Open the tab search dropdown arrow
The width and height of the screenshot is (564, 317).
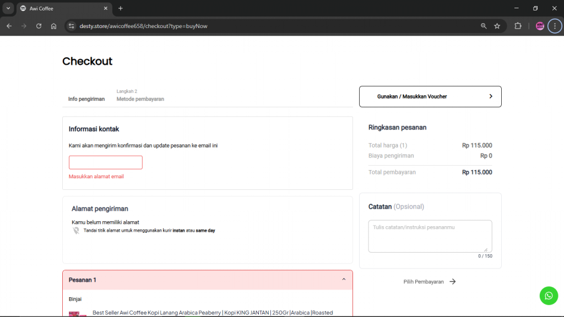pyautogui.click(x=8, y=8)
